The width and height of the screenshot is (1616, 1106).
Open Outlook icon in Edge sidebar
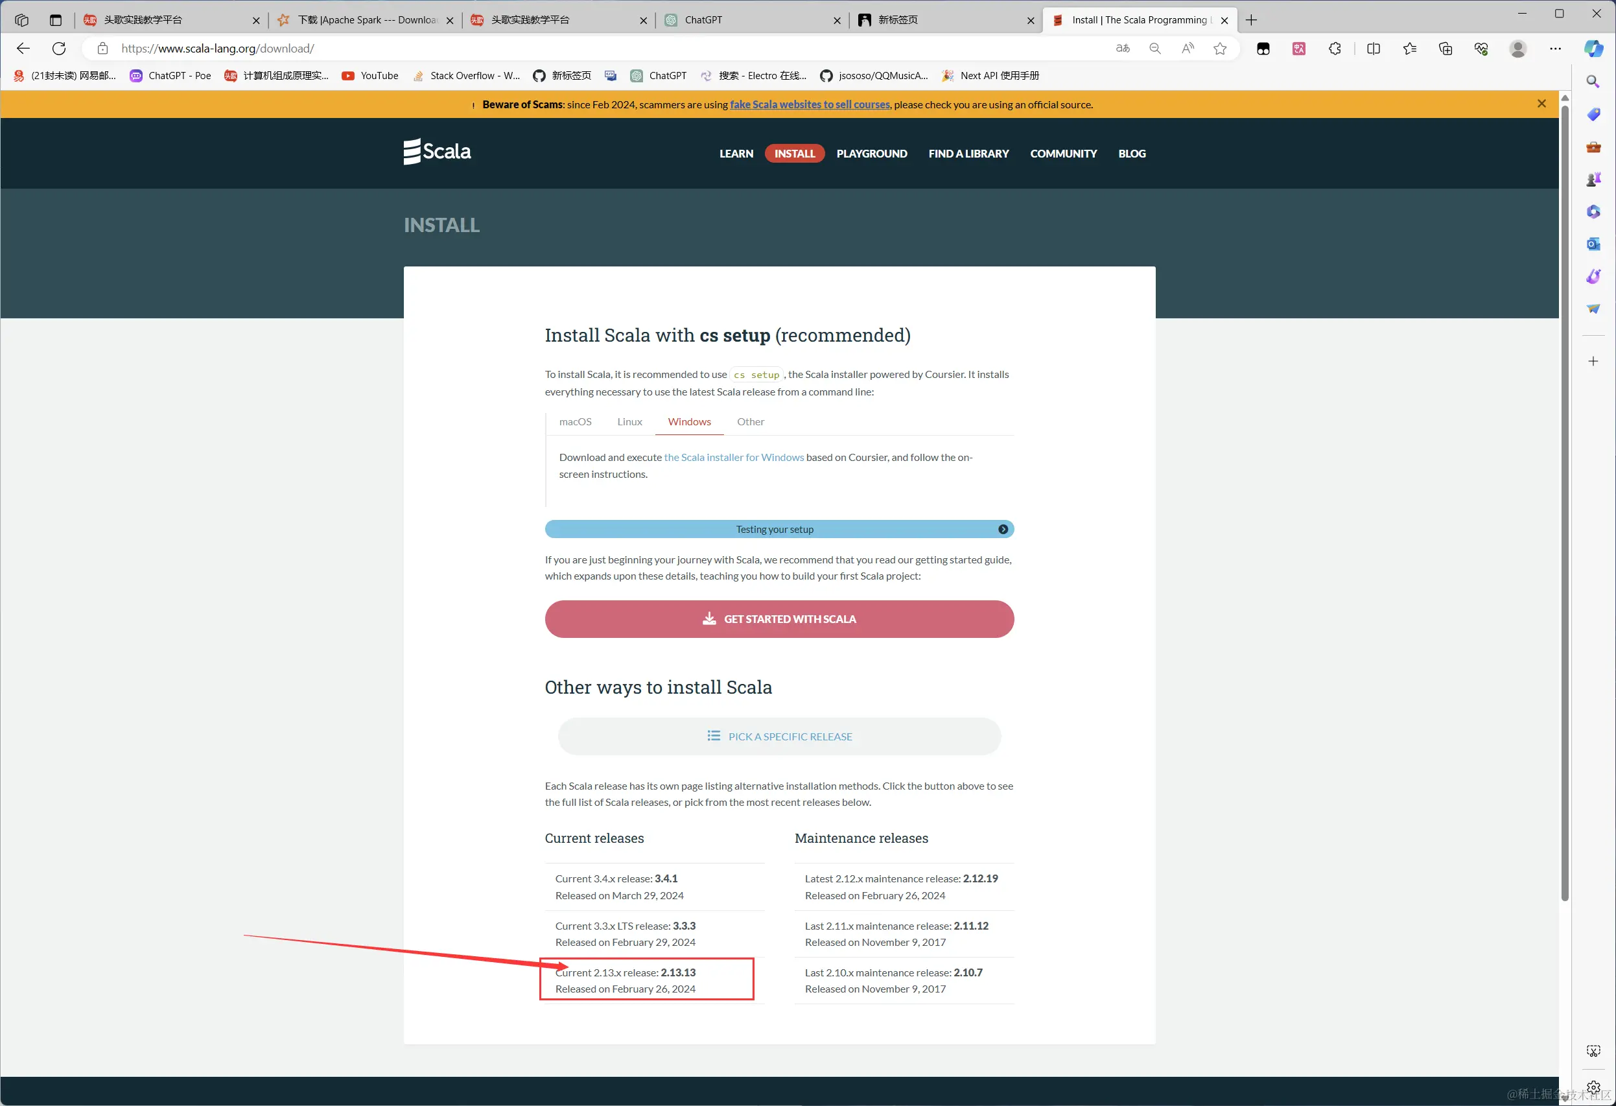coord(1593,244)
